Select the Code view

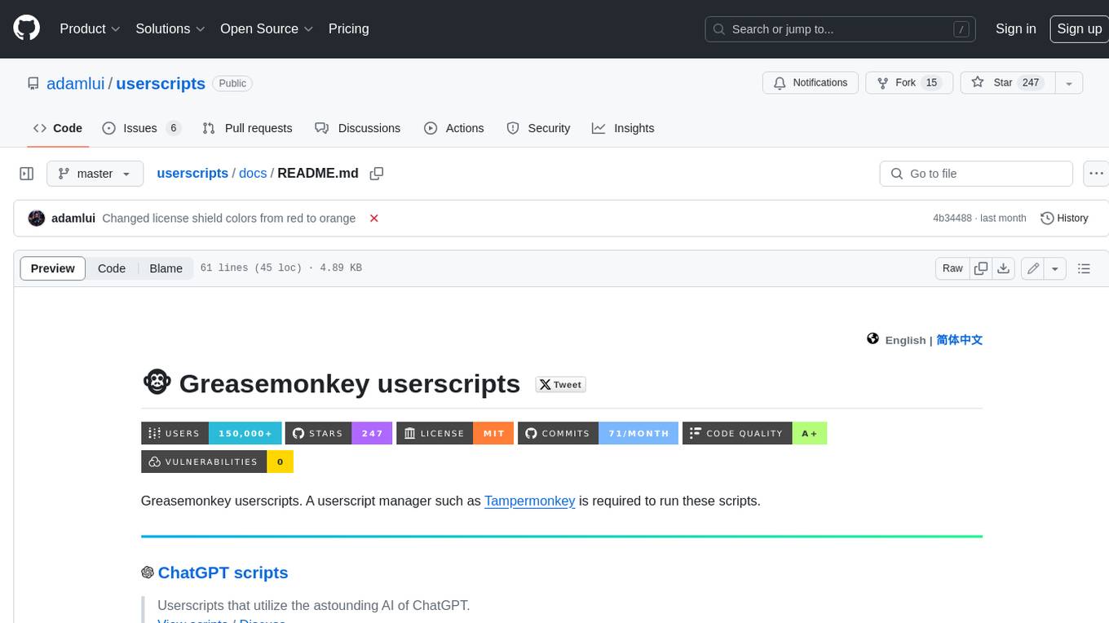pos(112,268)
